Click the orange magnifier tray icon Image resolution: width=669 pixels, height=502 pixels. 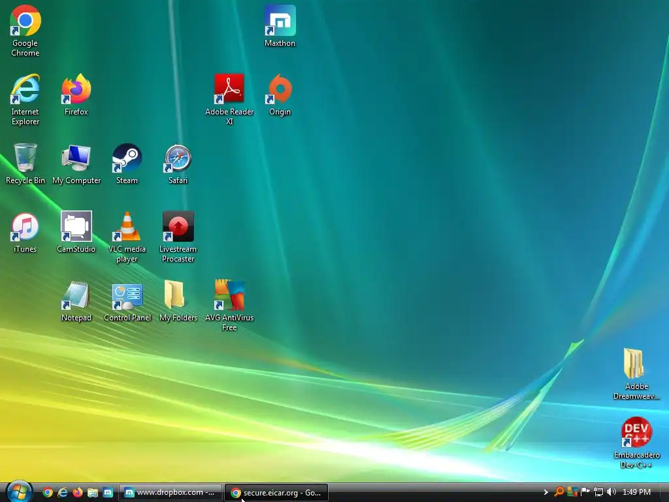[x=559, y=492]
